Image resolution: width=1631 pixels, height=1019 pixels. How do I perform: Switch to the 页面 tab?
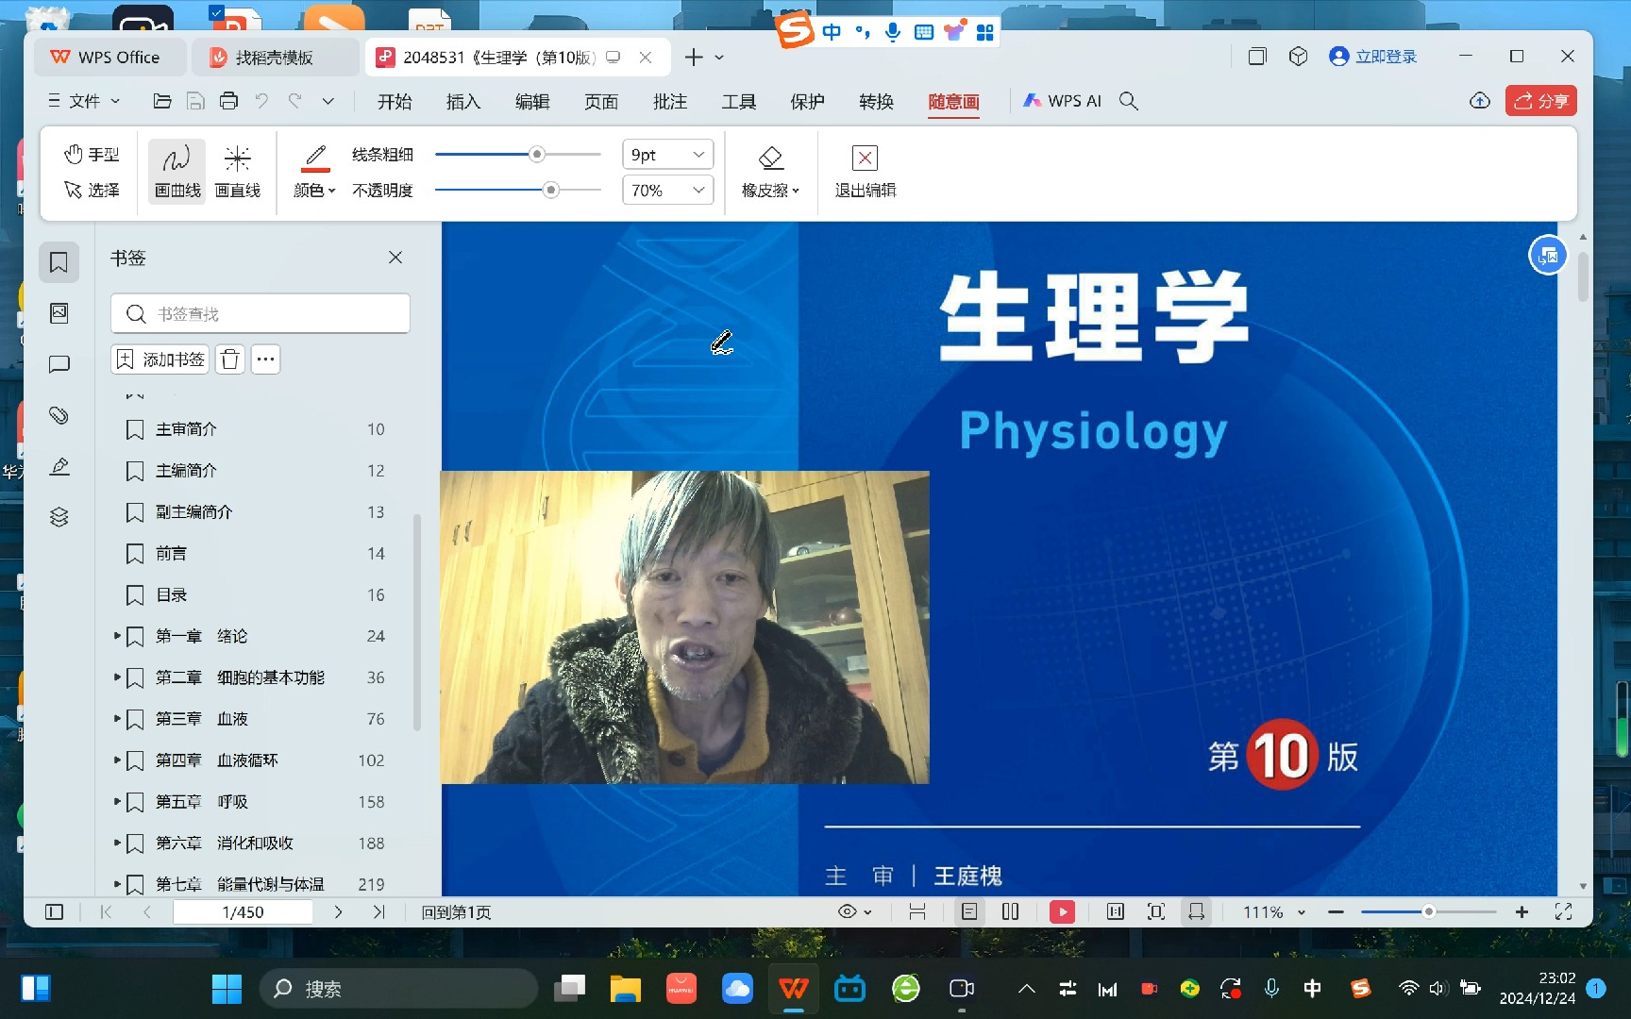click(601, 101)
